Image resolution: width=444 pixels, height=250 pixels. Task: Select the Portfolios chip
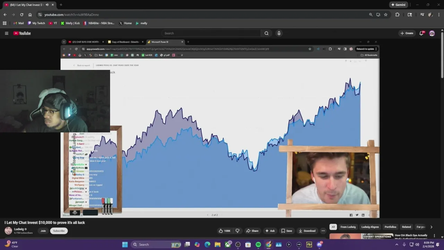point(390,227)
